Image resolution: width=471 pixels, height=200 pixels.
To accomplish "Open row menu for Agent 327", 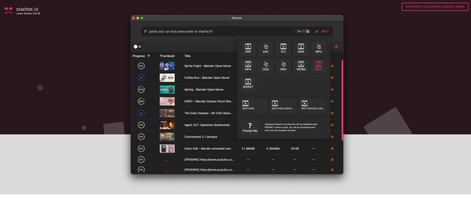I will coord(332,125).
